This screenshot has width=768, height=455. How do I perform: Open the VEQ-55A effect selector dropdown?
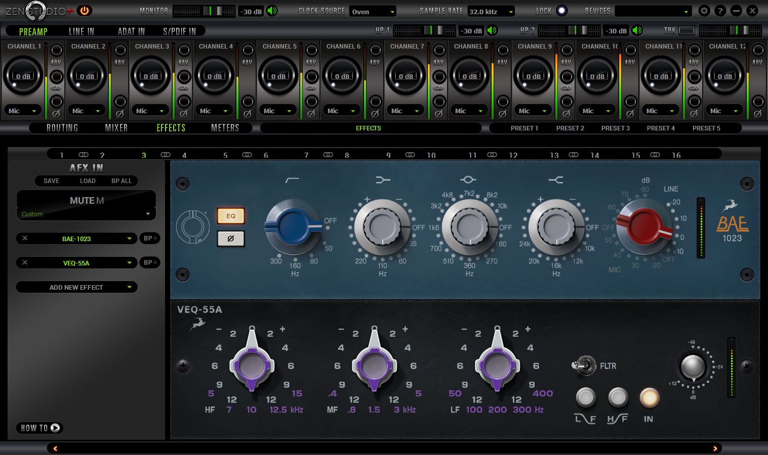point(76,263)
